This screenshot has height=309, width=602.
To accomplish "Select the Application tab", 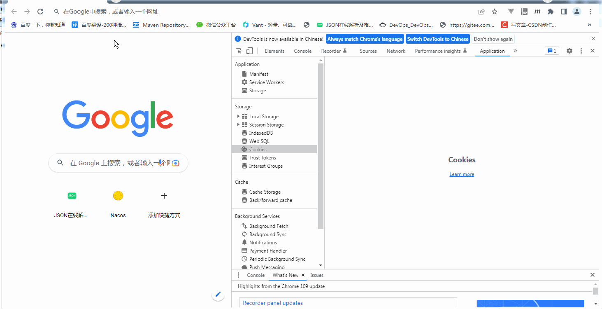I will point(492,51).
